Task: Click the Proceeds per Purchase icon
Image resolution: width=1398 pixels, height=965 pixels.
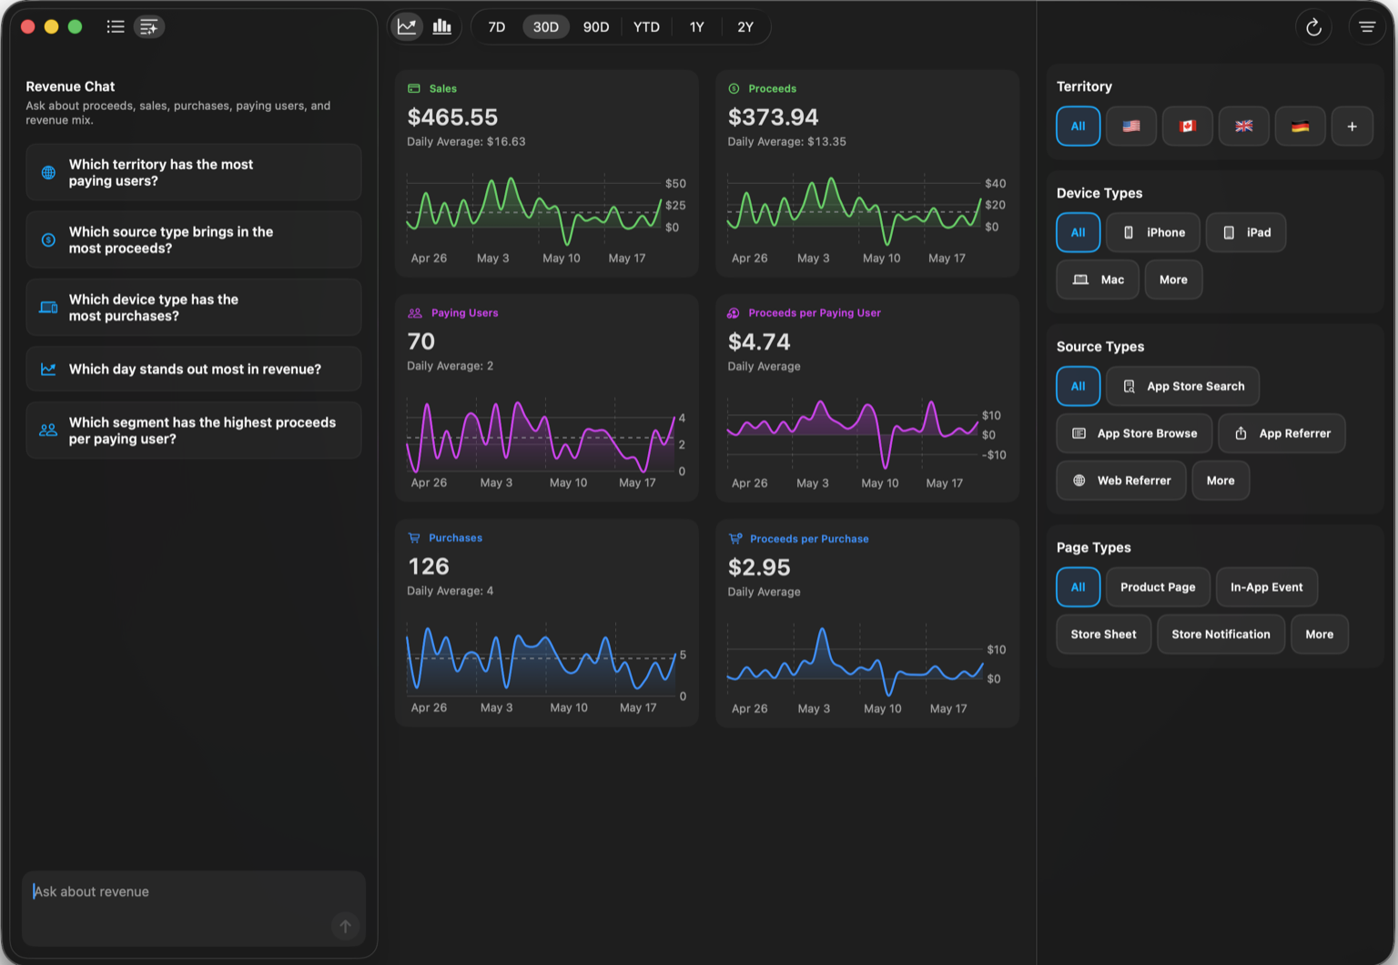Action: 735,539
